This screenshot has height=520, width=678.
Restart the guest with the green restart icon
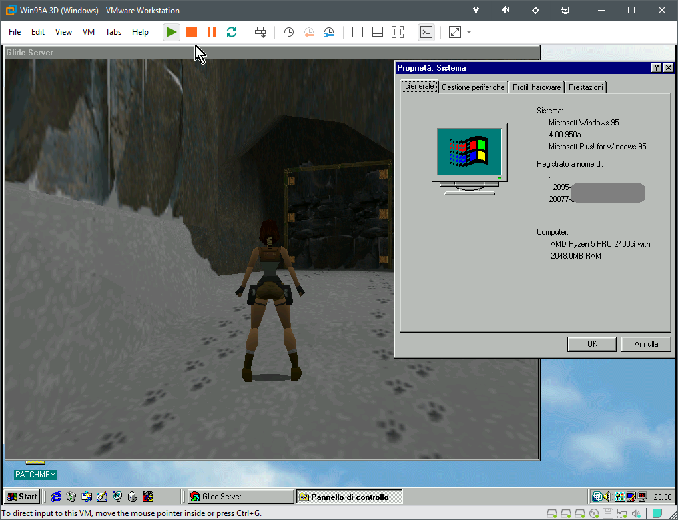(x=232, y=32)
